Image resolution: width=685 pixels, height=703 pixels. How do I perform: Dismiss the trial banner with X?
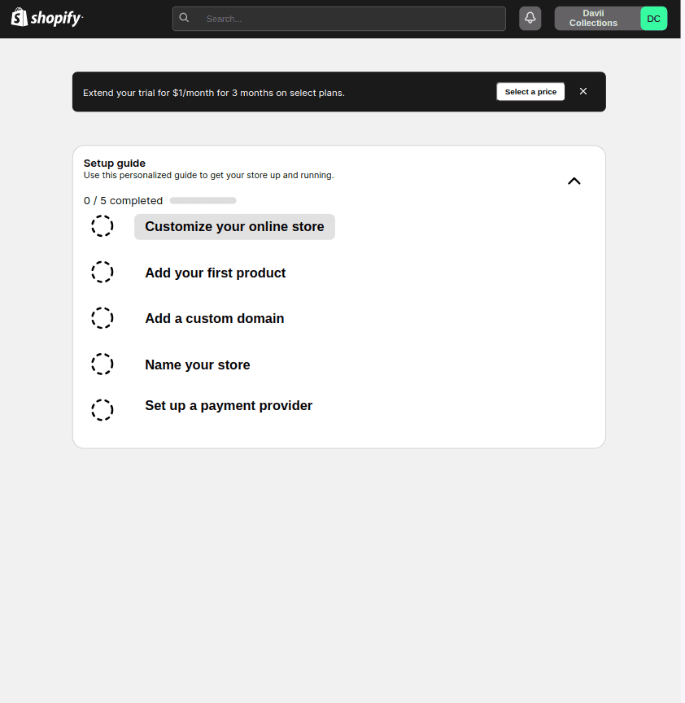pyautogui.click(x=583, y=91)
